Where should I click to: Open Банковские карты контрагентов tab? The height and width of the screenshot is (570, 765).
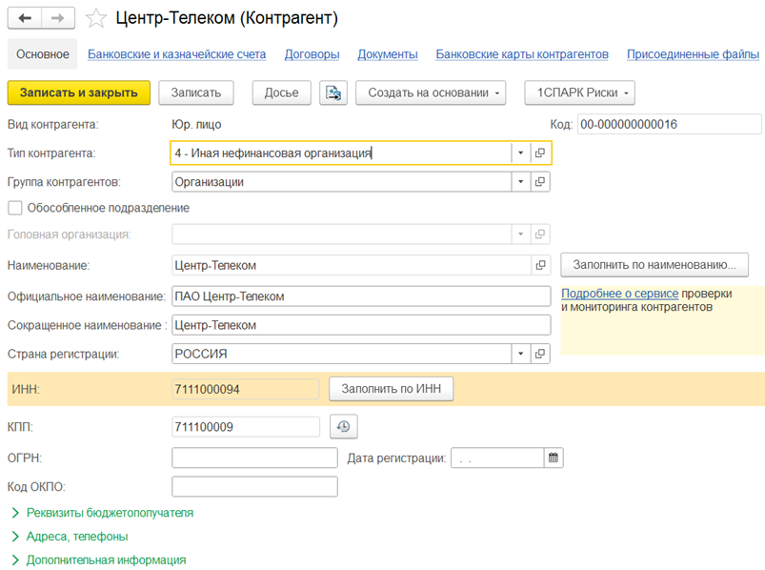[x=522, y=54]
